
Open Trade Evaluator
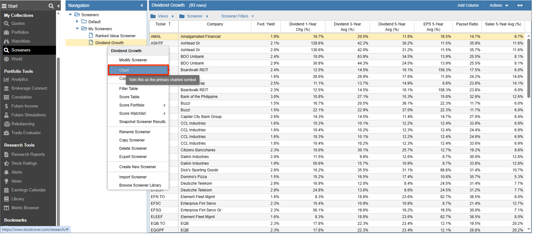click(x=26, y=133)
